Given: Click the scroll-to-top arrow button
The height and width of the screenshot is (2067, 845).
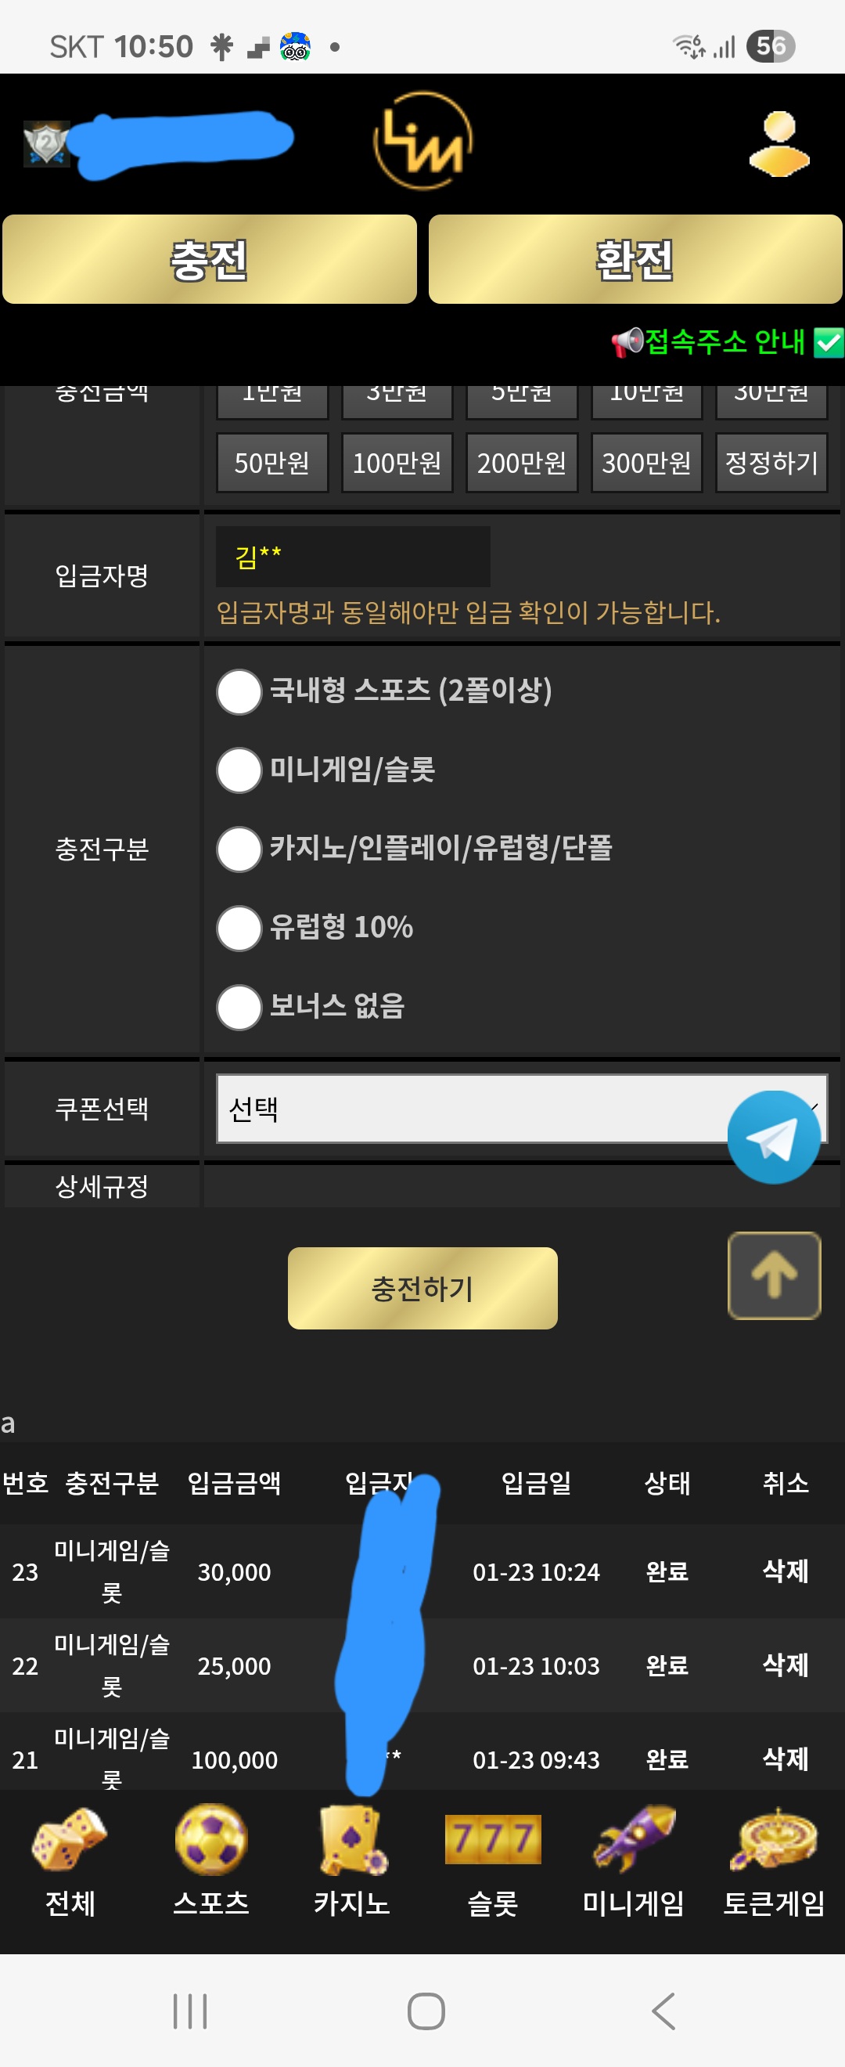Looking at the screenshot, I should (x=773, y=1276).
